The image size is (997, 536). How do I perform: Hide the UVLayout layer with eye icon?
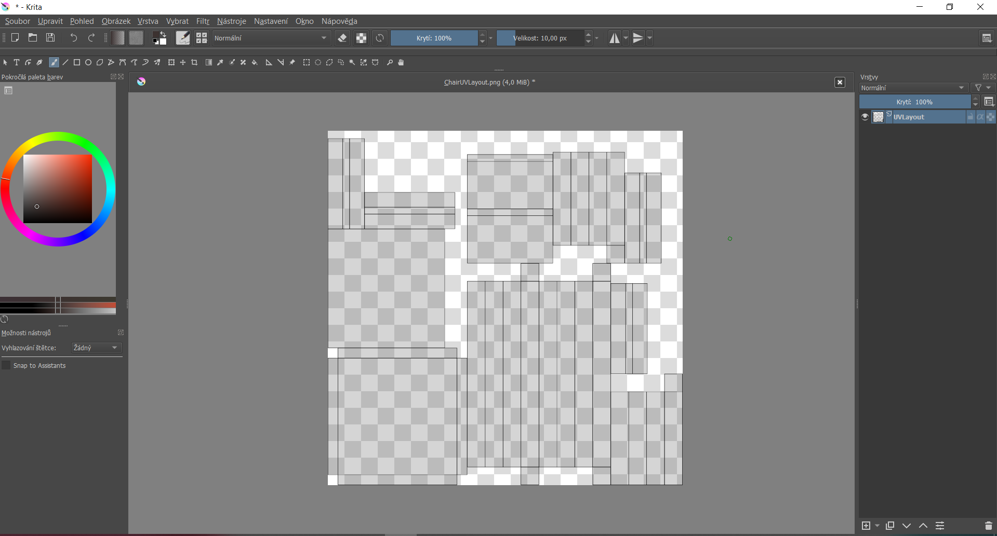(865, 117)
